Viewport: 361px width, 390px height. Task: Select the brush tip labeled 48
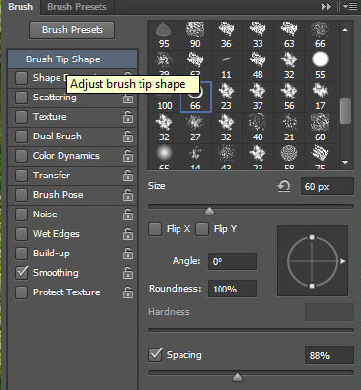click(x=258, y=66)
